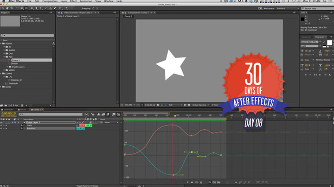Select the Puppet Pin tool
Screen dimensions: 334x187
[67, 8]
